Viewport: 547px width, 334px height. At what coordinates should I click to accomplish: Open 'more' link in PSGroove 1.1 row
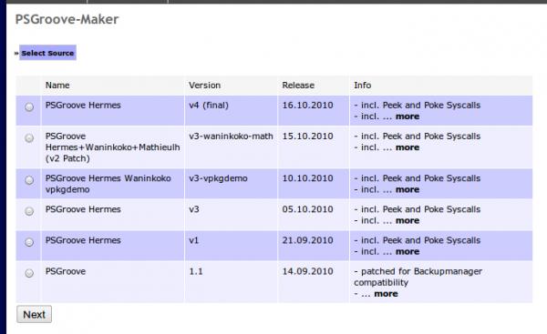click(x=386, y=294)
